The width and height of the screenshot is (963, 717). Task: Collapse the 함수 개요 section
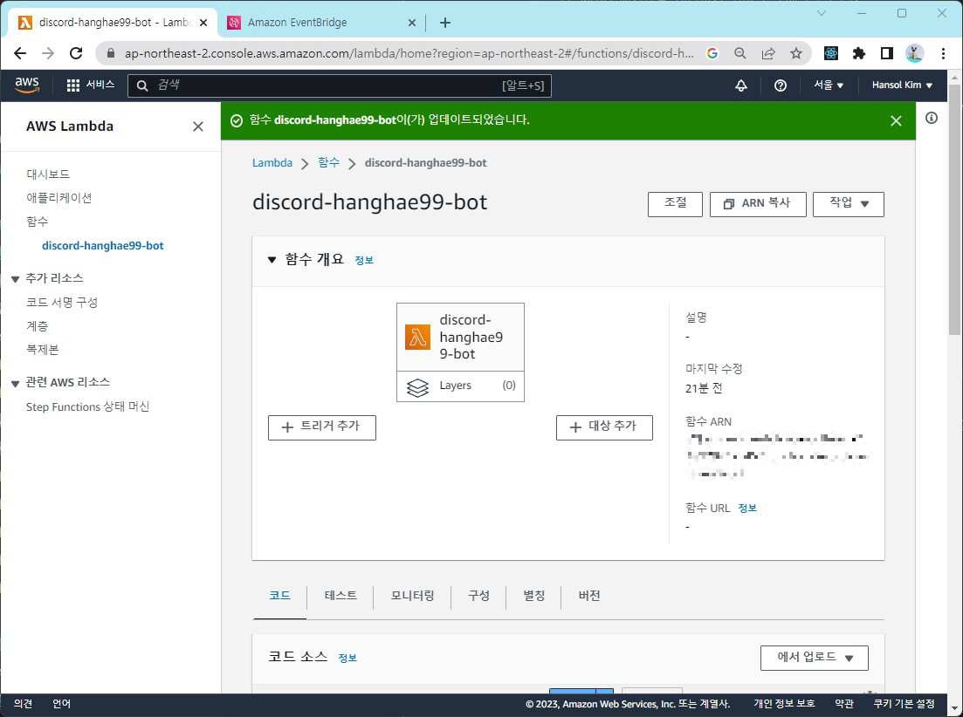click(272, 260)
